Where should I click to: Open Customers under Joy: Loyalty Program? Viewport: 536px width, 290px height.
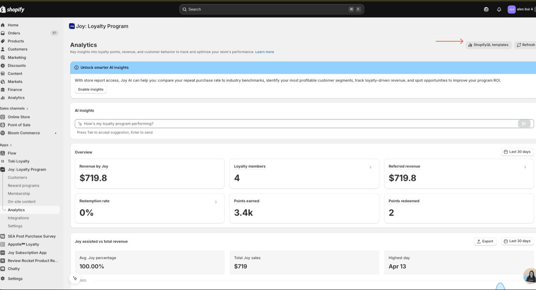[x=18, y=177]
